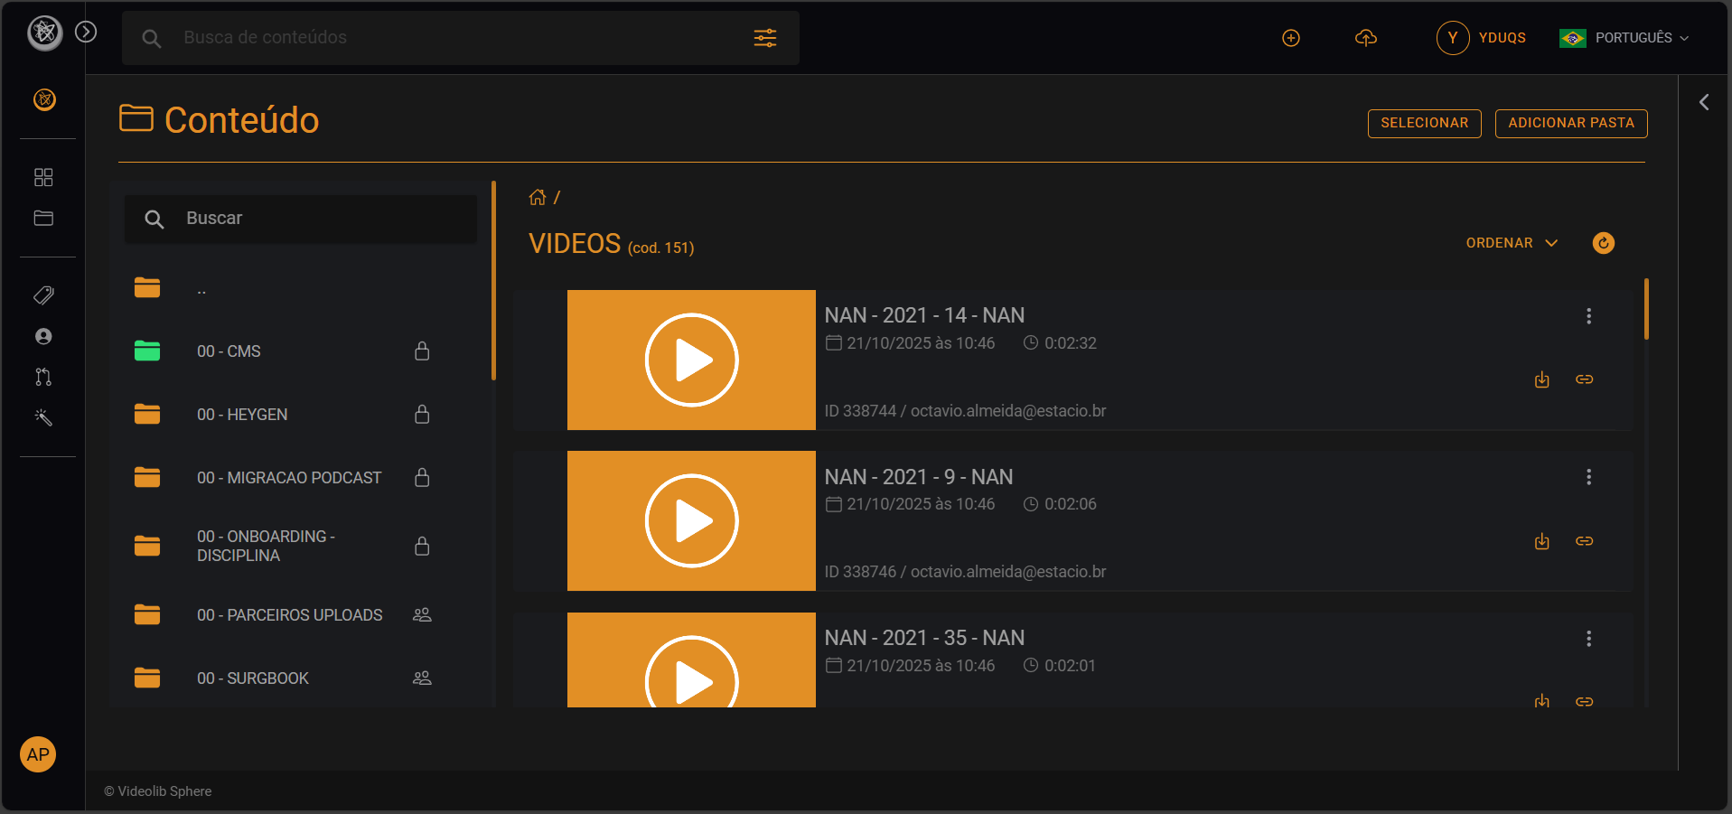Open the ORDENAR sorting dropdown

pos(1511,243)
